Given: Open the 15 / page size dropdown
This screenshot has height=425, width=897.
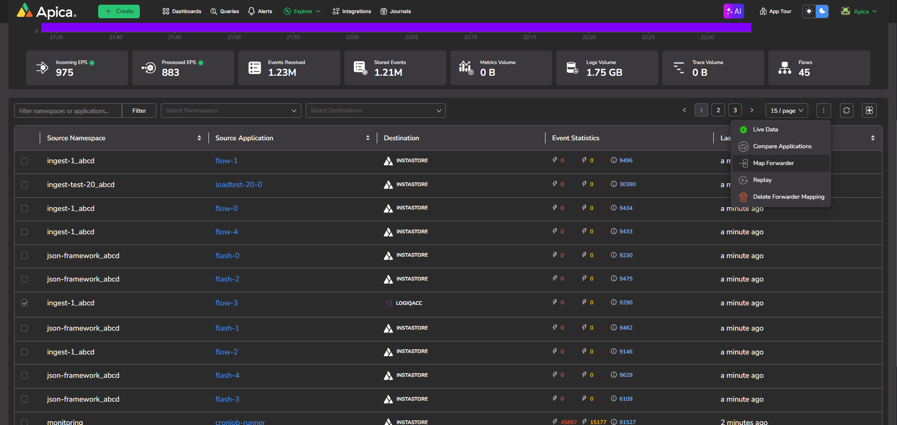Looking at the screenshot, I should pos(787,110).
